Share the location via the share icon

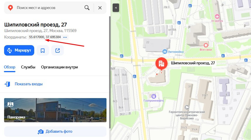coord(57,50)
